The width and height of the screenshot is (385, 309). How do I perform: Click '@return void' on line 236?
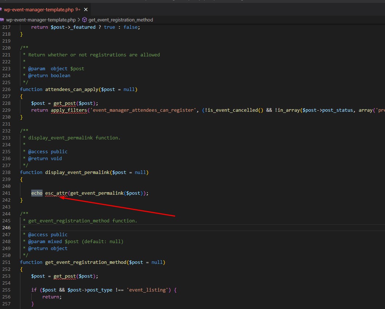pos(45,159)
